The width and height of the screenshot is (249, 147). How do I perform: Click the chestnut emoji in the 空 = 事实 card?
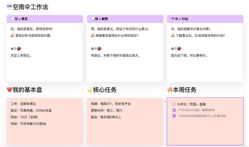tap(19, 49)
